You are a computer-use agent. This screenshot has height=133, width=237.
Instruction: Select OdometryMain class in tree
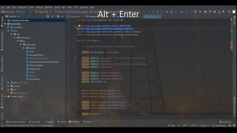point(36,65)
